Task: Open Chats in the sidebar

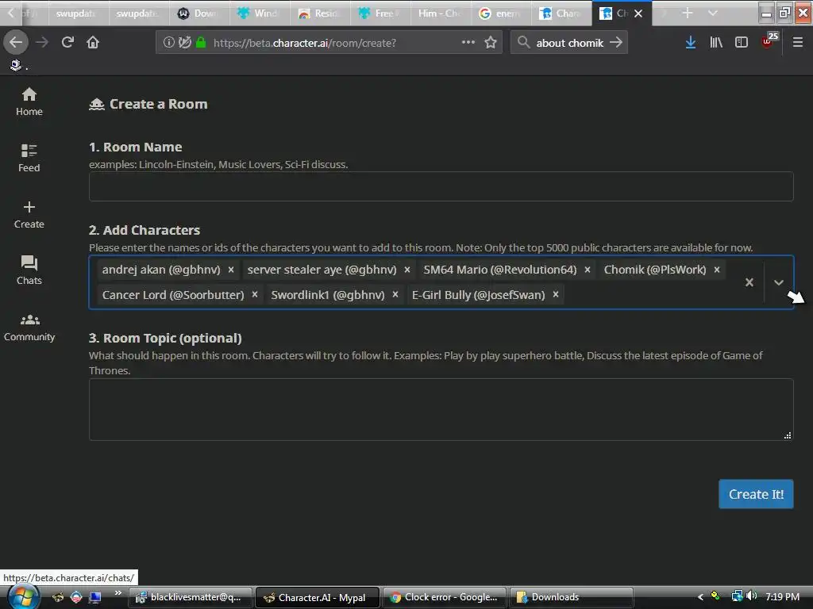Action: point(29,270)
